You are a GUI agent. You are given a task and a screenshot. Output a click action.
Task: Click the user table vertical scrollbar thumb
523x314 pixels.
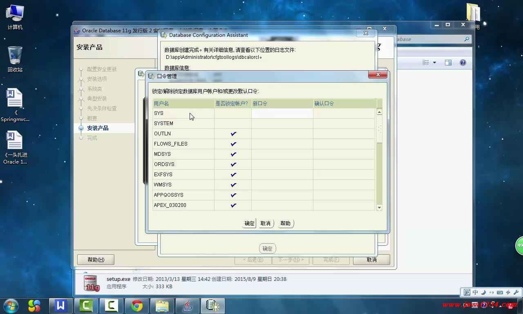point(379,129)
